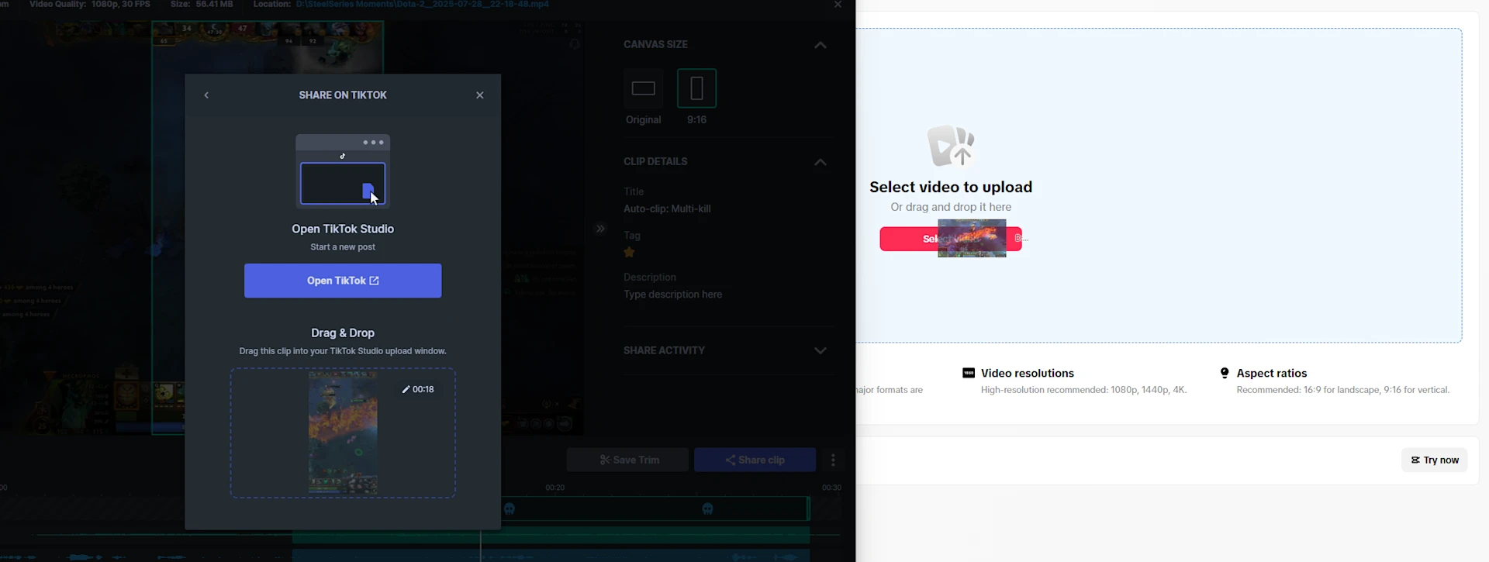Click the Auto-clip: Multi-kill title text
Image resolution: width=1489 pixels, height=562 pixels.
[x=667, y=209]
